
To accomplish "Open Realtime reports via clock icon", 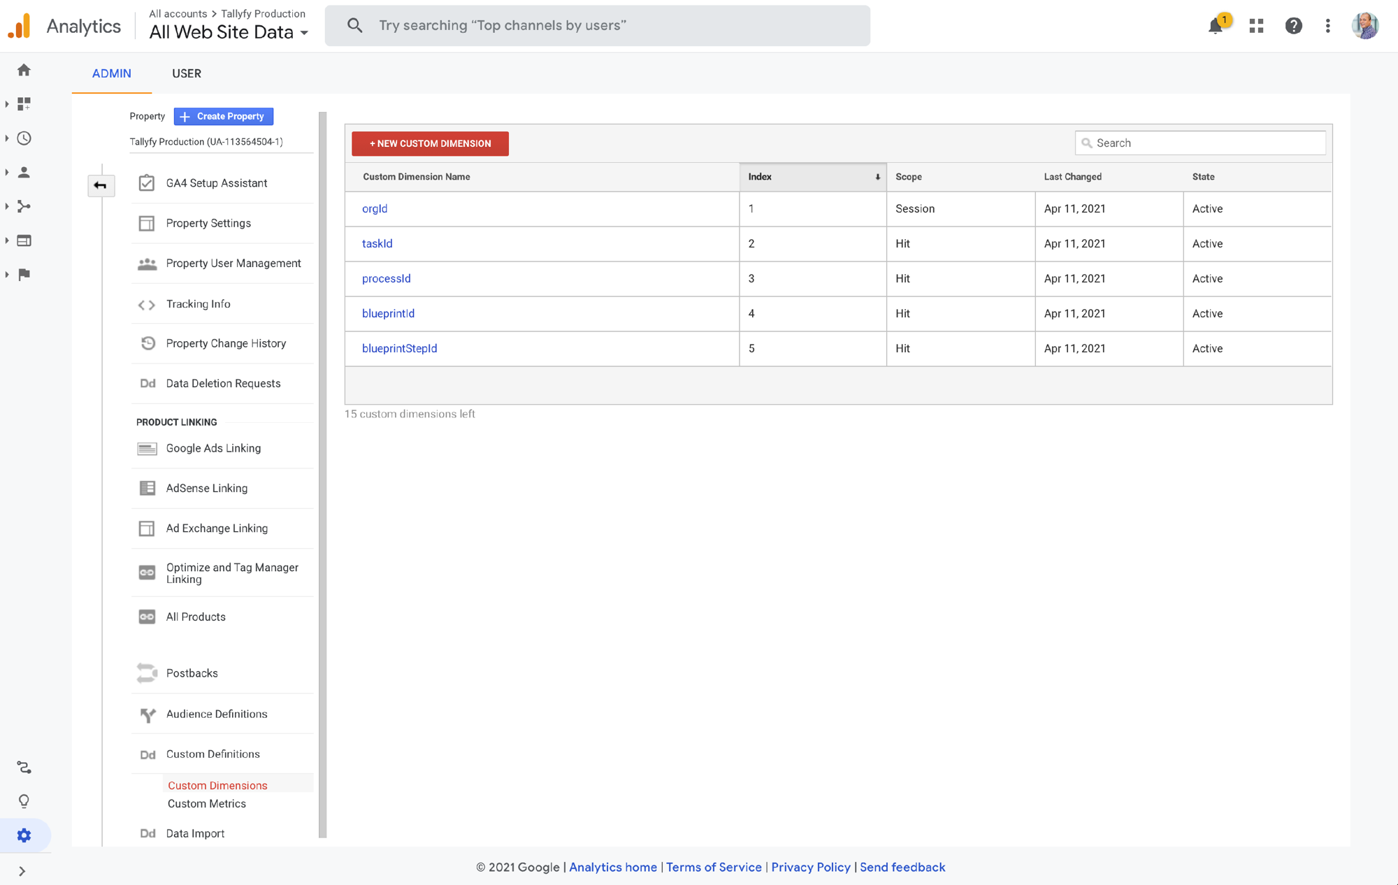I will pyautogui.click(x=24, y=138).
